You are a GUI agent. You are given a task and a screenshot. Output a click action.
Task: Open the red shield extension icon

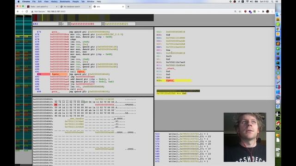point(246,12)
